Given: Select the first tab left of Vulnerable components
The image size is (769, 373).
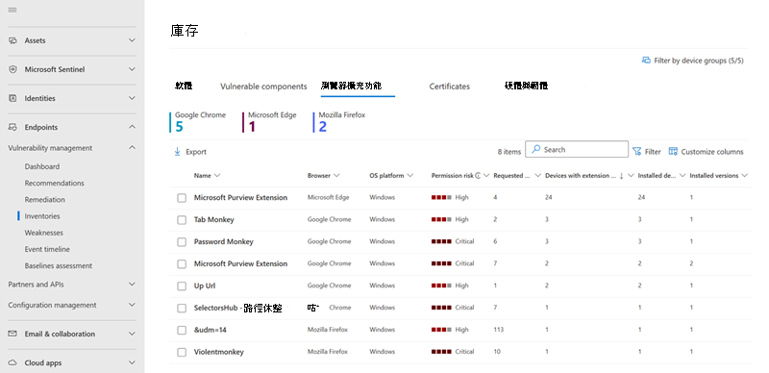Looking at the screenshot, I should click(184, 86).
